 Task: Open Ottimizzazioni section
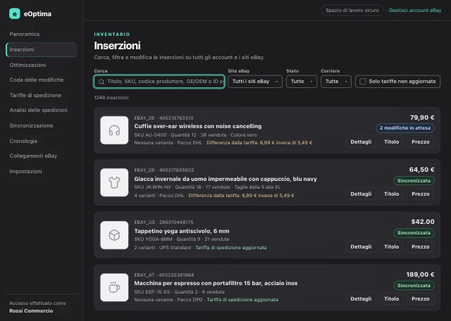(x=27, y=65)
